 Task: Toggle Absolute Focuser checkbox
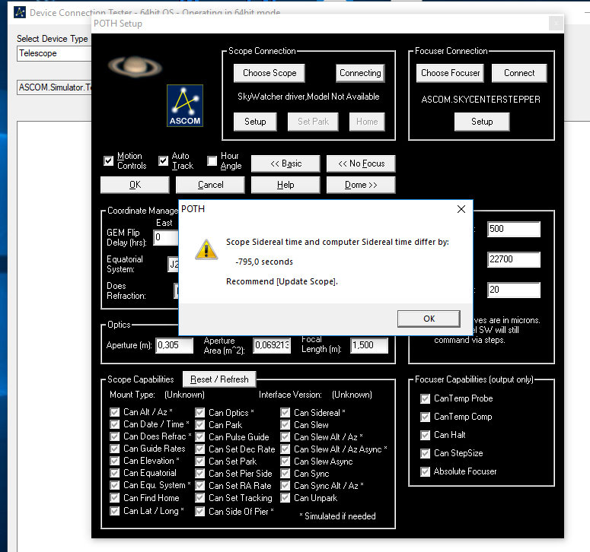[426, 471]
